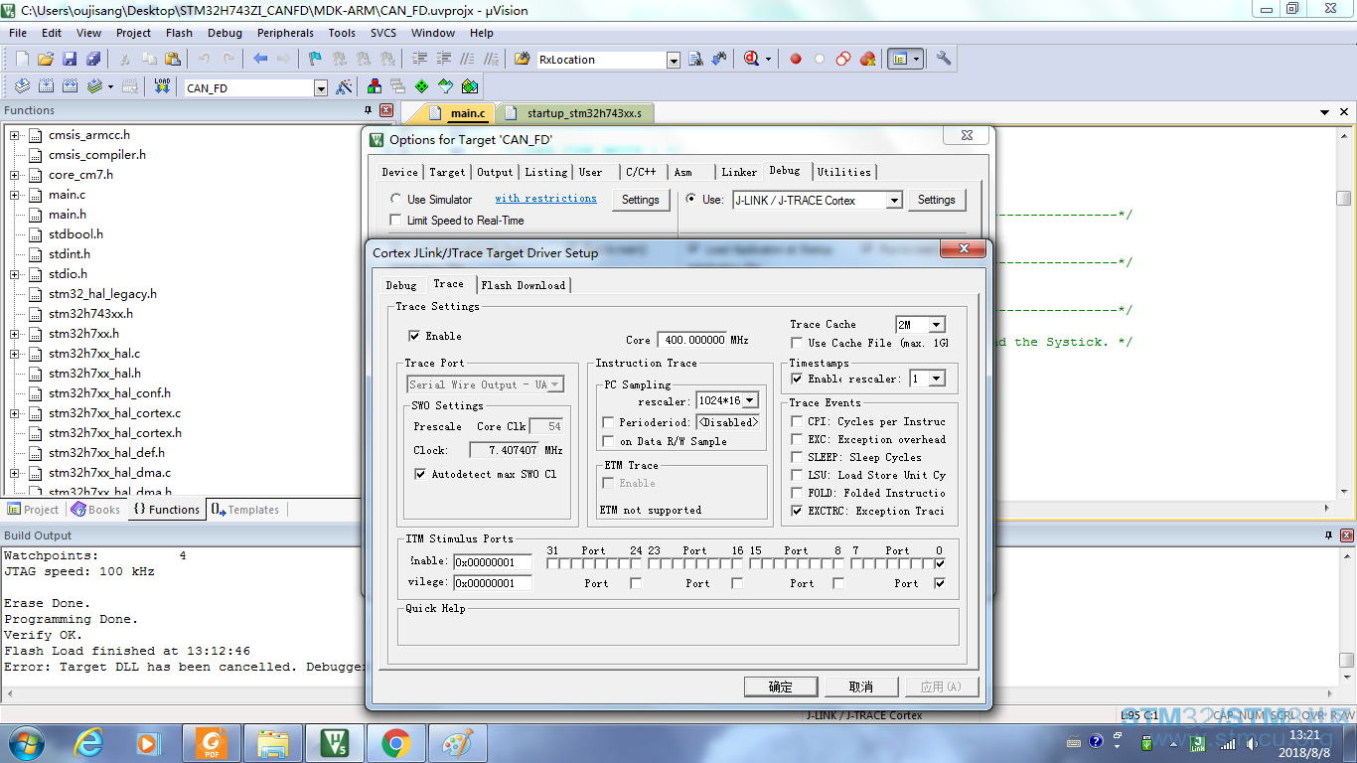
Task: Toggle the trace Enable checkbox
Action: coord(414,336)
